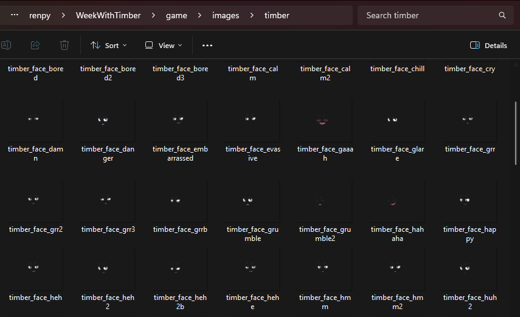
Task: Click the Delete trash icon
Action: click(x=64, y=45)
